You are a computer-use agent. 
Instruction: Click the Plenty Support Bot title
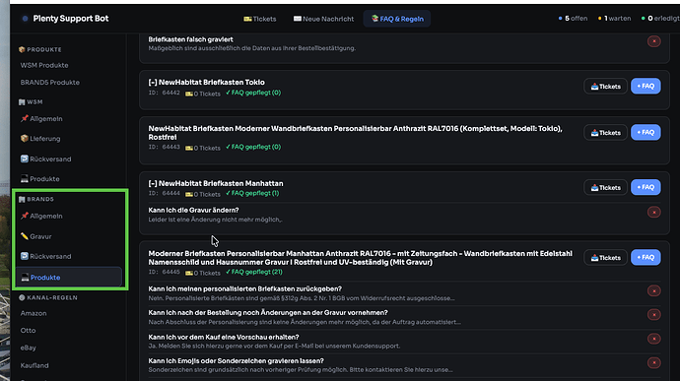click(x=71, y=19)
